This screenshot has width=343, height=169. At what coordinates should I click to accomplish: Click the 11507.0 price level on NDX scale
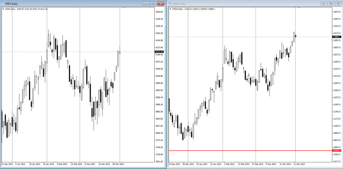point(337,104)
